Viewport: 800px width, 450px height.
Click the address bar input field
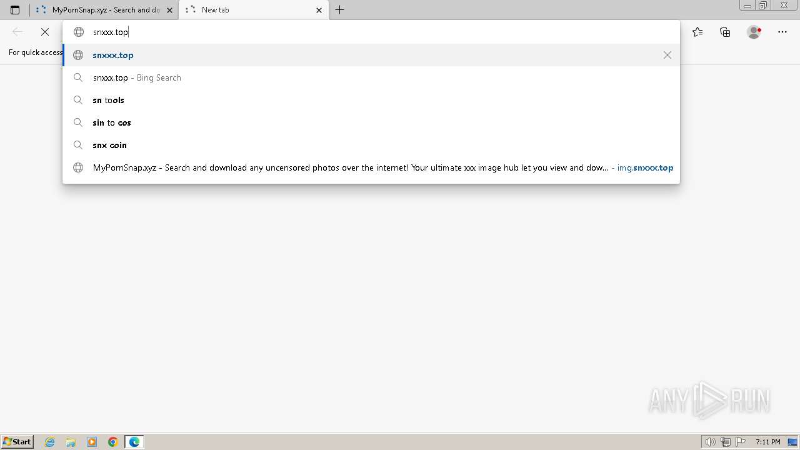coord(371,32)
